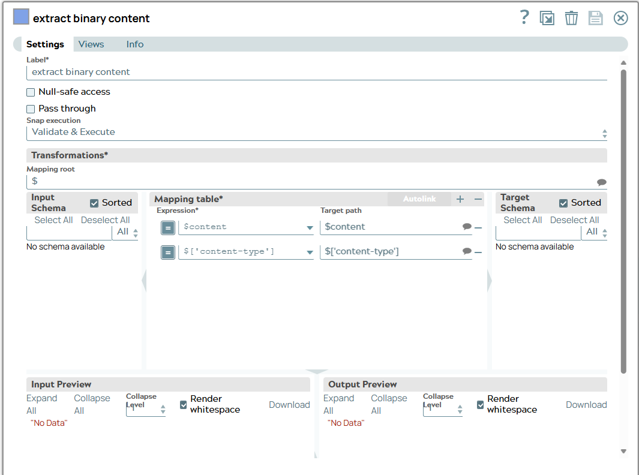Click the vertical scrollbar thumb
This screenshot has width=639, height=475.
(x=623, y=221)
